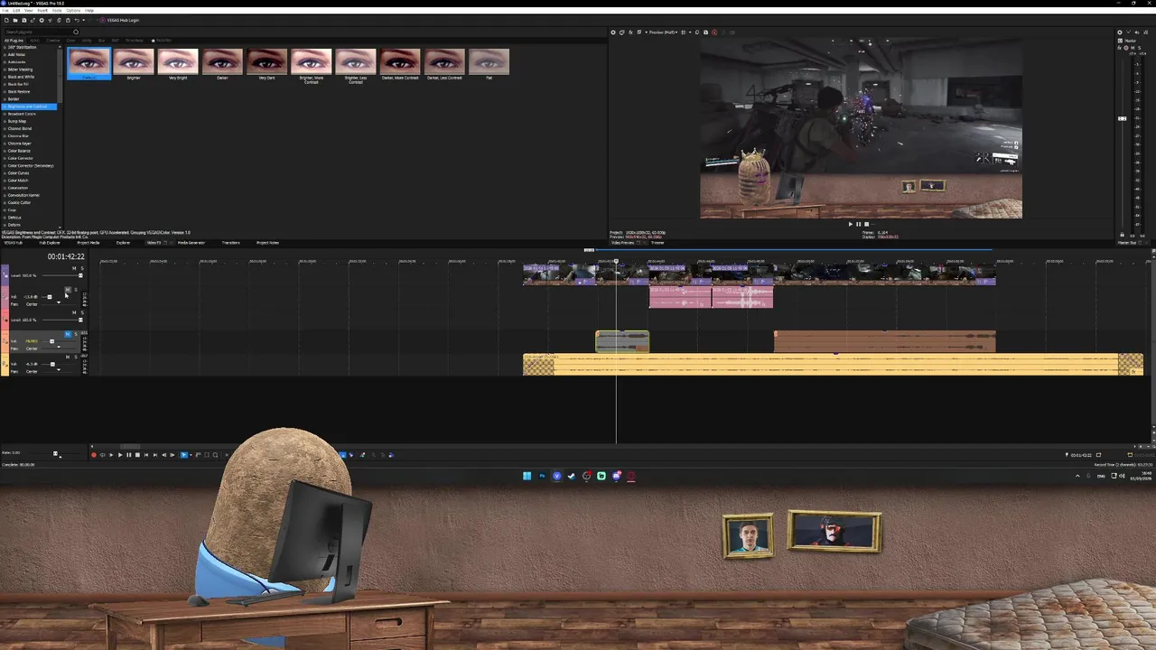Click Play in timeline transport bar
The image size is (1156, 650).
click(120, 455)
